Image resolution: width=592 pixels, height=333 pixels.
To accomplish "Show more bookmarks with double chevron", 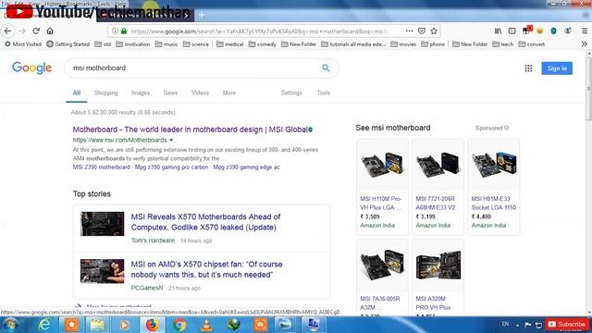I will [584, 44].
